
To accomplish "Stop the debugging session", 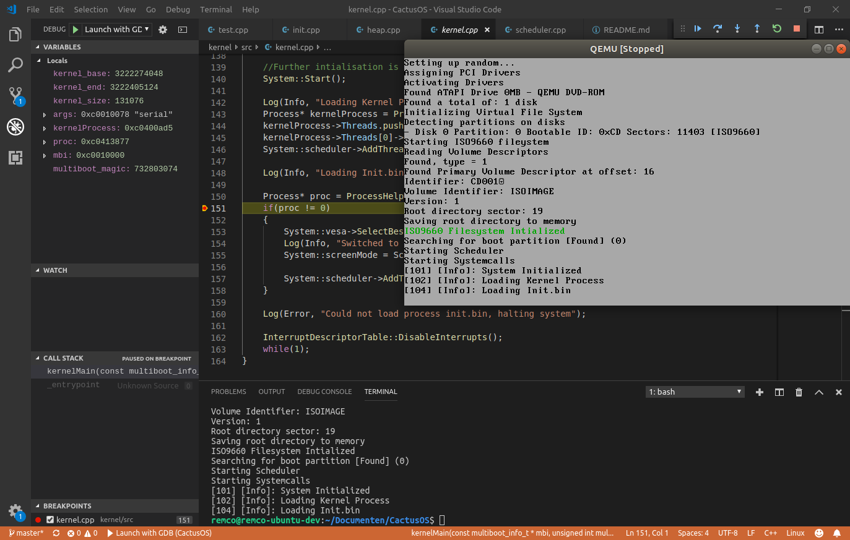I will [797, 29].
